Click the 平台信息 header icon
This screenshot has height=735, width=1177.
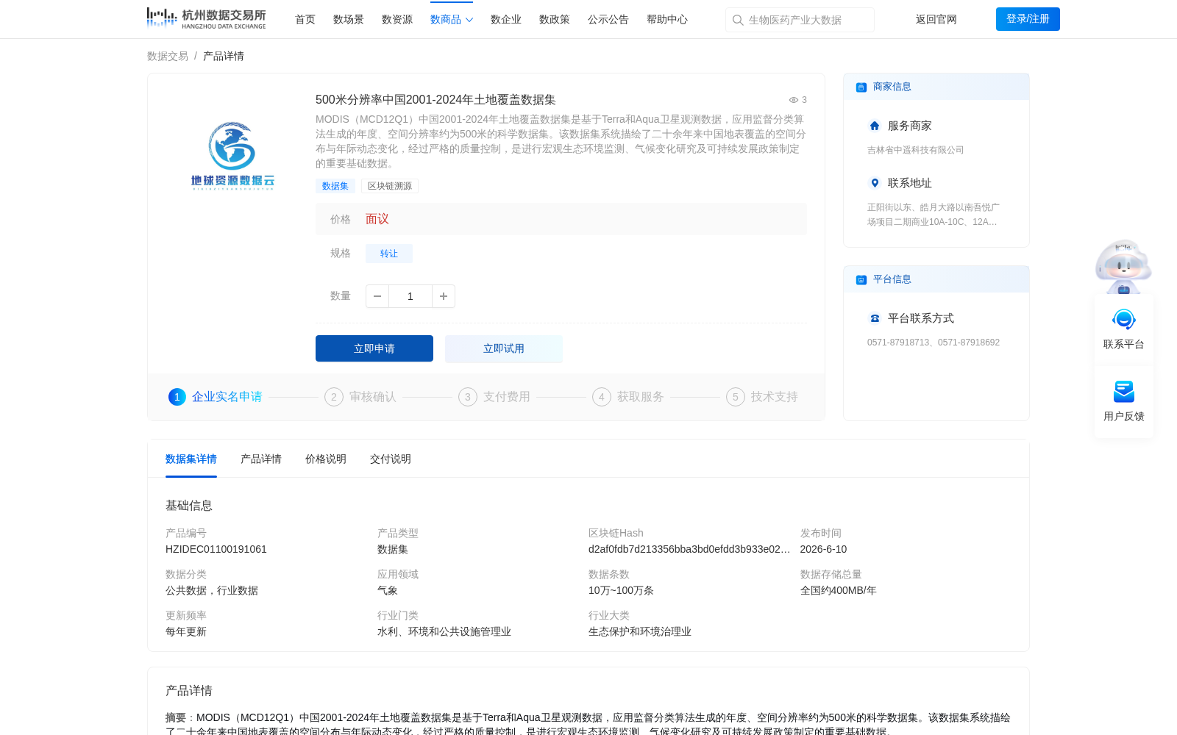tap(861, 279)
